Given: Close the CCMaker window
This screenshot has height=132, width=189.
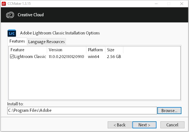Looking at the screenshot, I should tap(182, 4).
